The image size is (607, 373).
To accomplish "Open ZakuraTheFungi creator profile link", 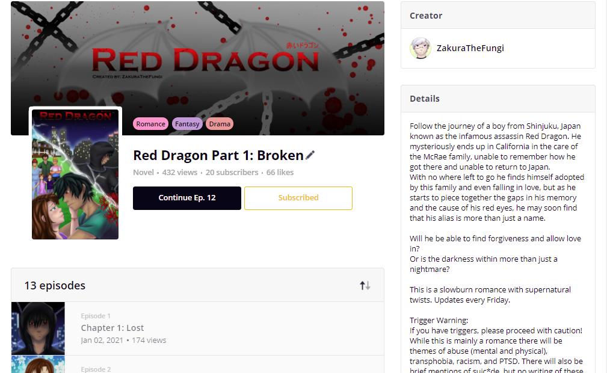I will click(x=470, y=48).
